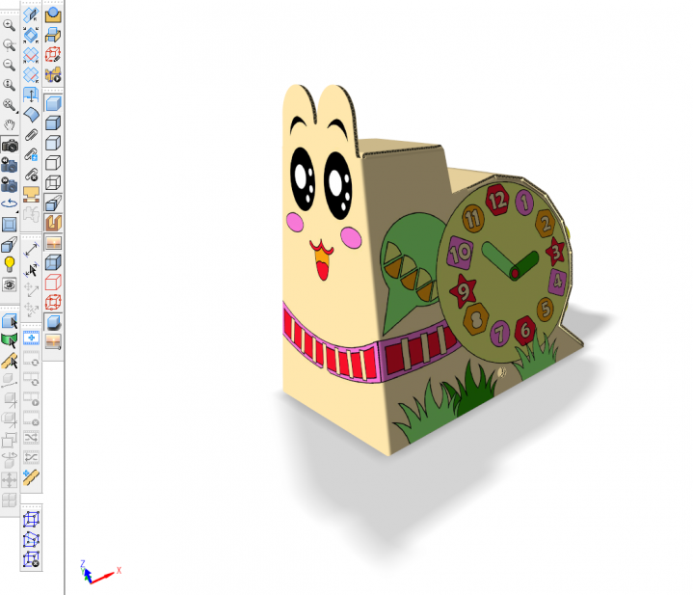Click the bottom wireframe cube with X

tap(31, 559)
